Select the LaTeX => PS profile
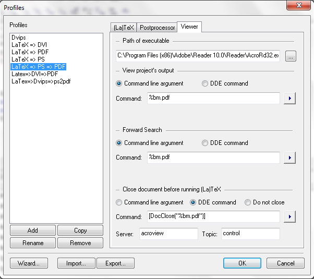This screenshot has width=314, height=279. click(x=28, y=59)
